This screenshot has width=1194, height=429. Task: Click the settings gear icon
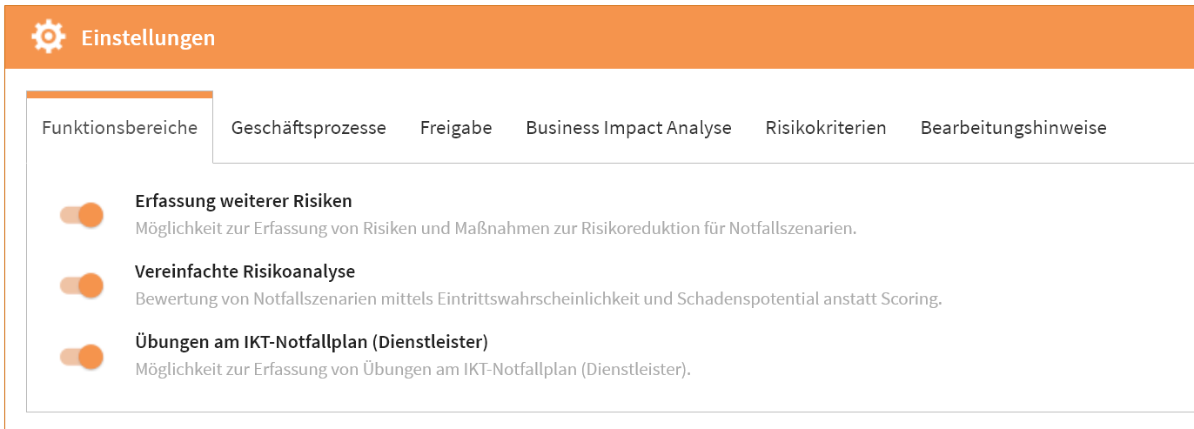tap(48, 37)
